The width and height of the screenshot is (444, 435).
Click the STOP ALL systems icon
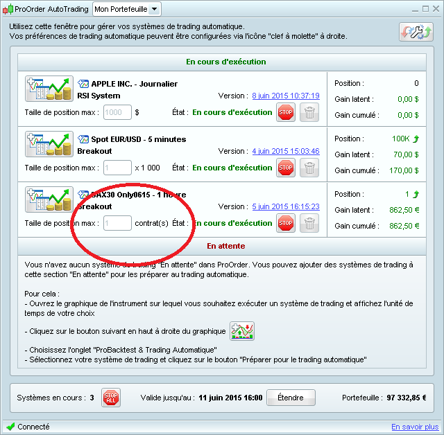[x=111, y=398]
